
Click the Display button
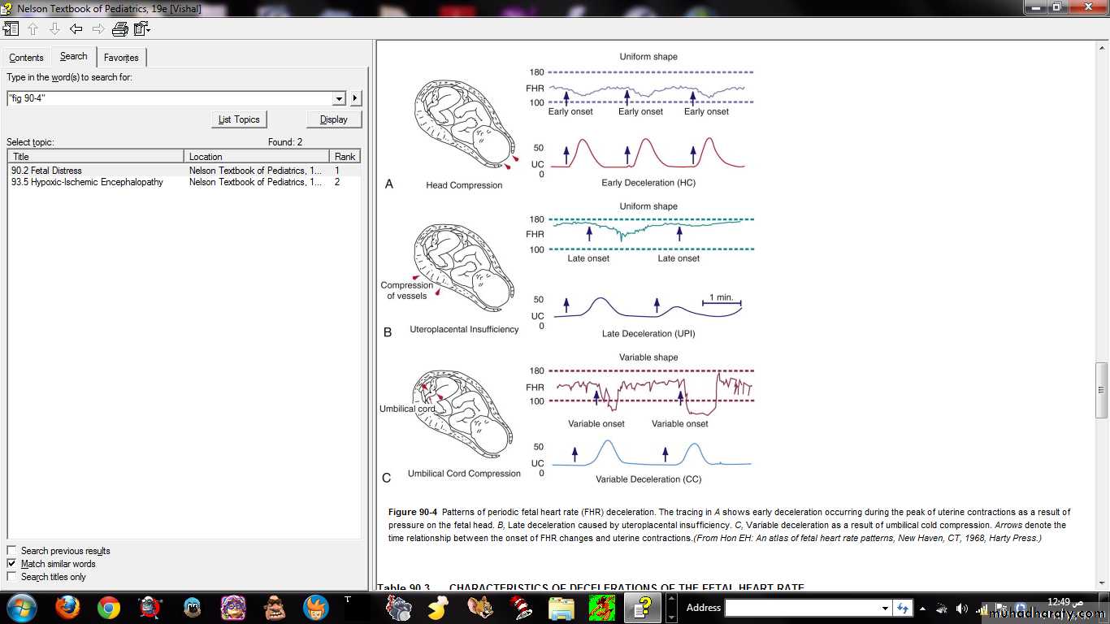pyautogui.click(x=334, y=119)
